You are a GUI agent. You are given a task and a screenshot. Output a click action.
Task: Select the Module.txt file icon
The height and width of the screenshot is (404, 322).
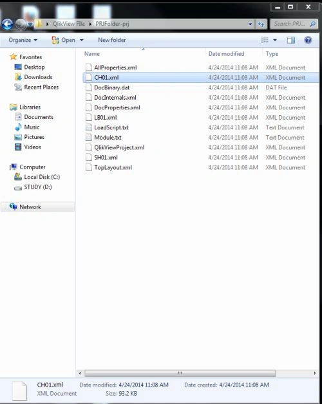pyautogui.click(x=89, y=137)
